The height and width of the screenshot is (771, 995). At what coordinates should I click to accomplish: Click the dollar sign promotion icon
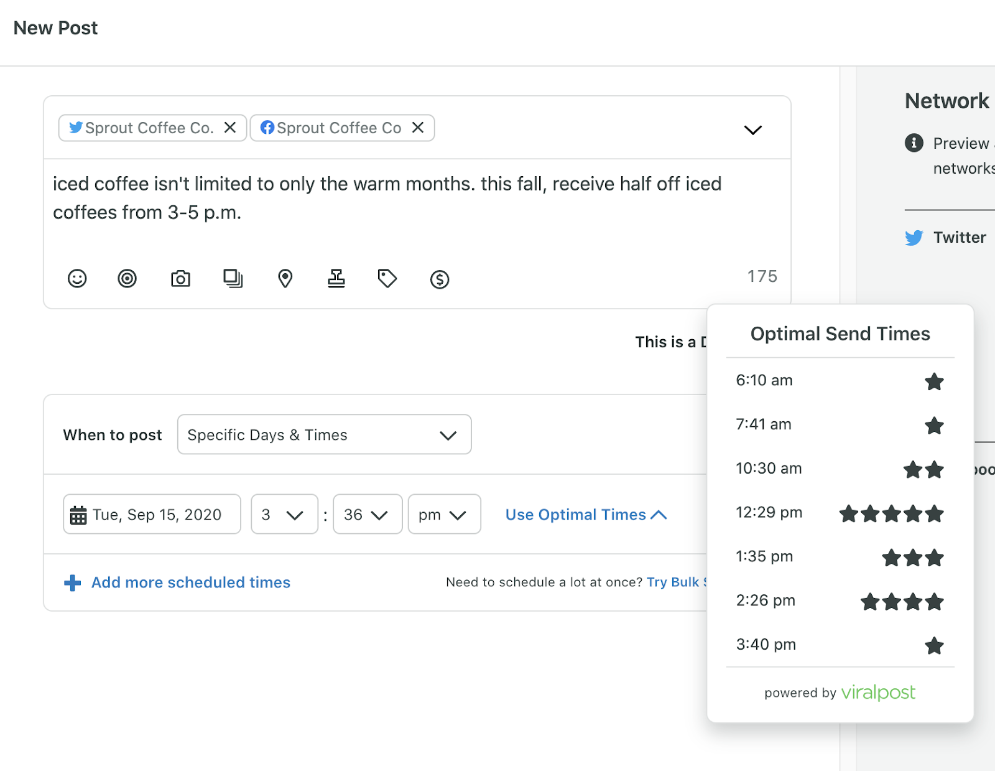click(x=439, y=279)
